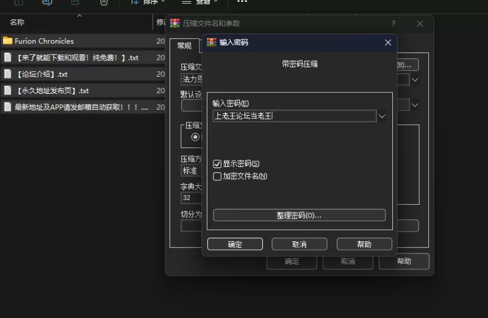Open the 查看 view dropdown in Explorer
This screenshot has width=488, height=318.
201,2
